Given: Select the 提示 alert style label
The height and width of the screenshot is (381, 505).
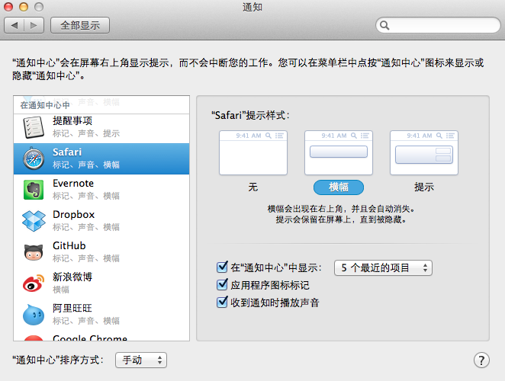Looking at the screenshot, I should [424, 187].
